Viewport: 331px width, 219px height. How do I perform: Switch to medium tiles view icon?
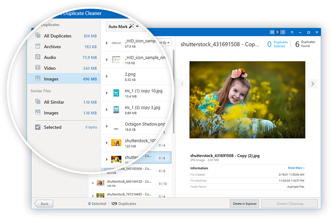pos(277,32)
